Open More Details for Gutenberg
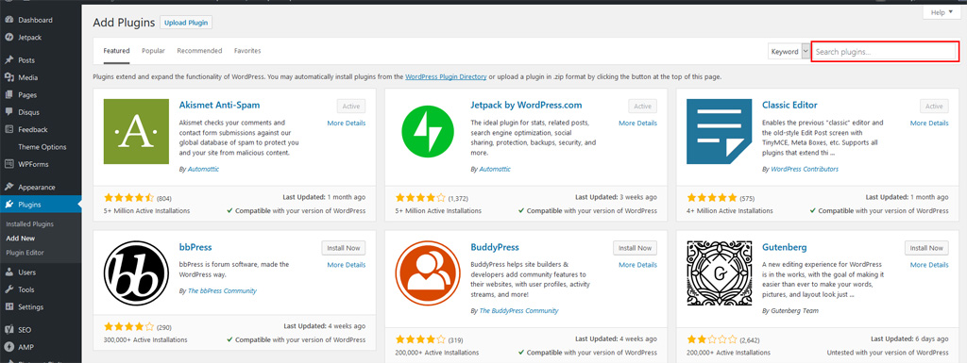967x363 pixels. [x=929, y=265]
